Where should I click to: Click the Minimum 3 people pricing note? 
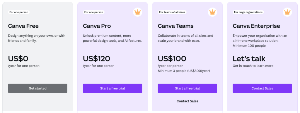point(184,71)
